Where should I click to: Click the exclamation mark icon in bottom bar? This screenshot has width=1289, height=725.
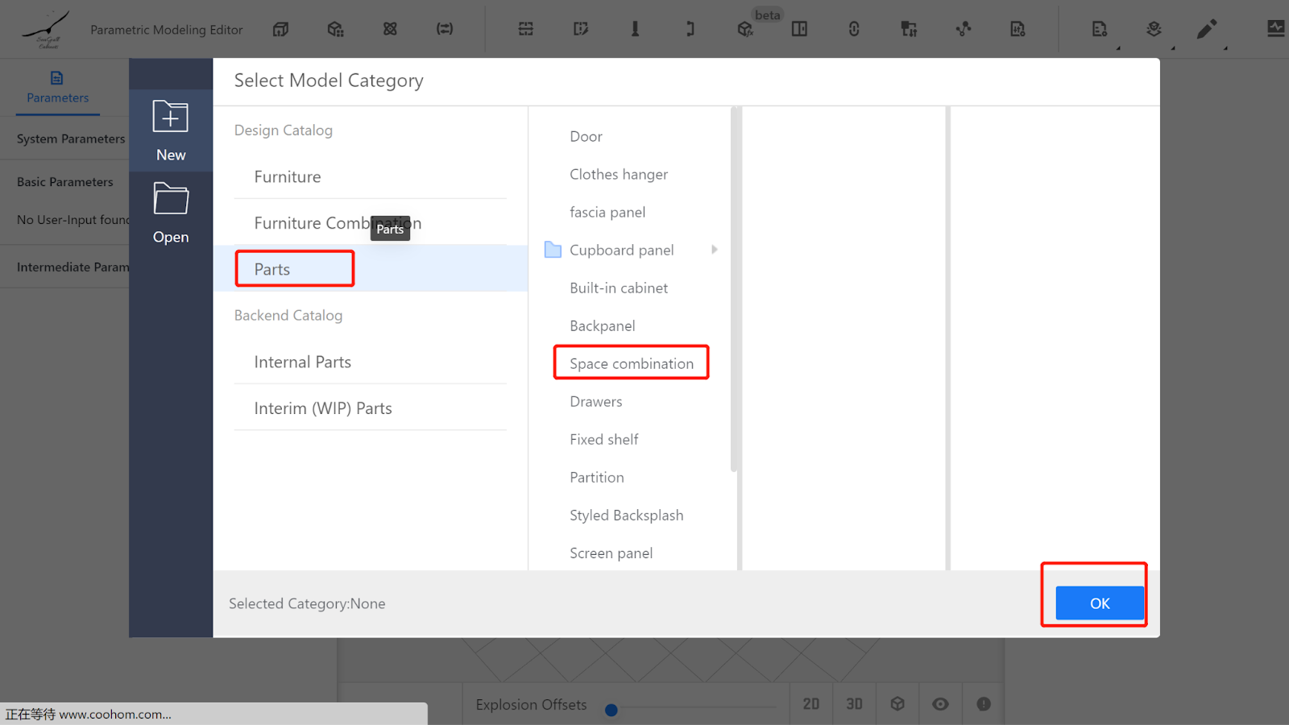pos(984,704)
